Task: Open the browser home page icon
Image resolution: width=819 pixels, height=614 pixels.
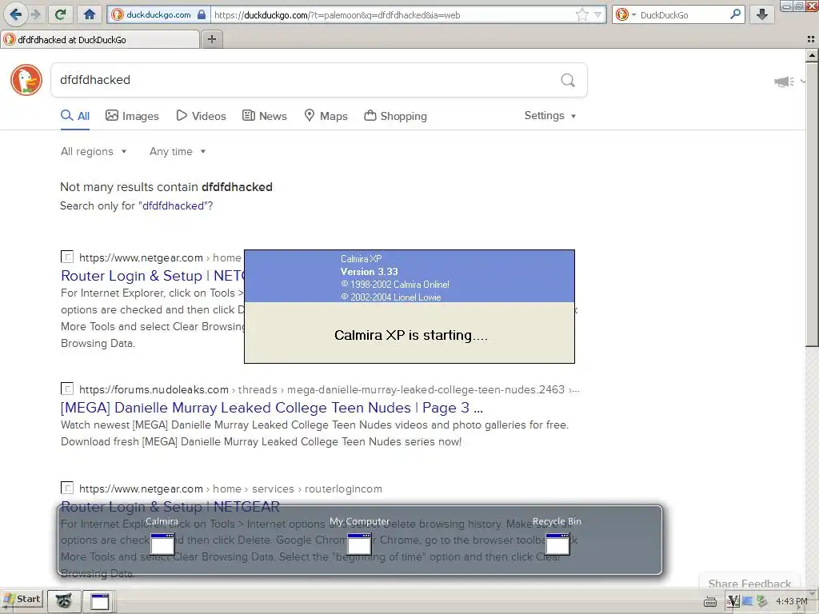Action: [x=90, y=14]
